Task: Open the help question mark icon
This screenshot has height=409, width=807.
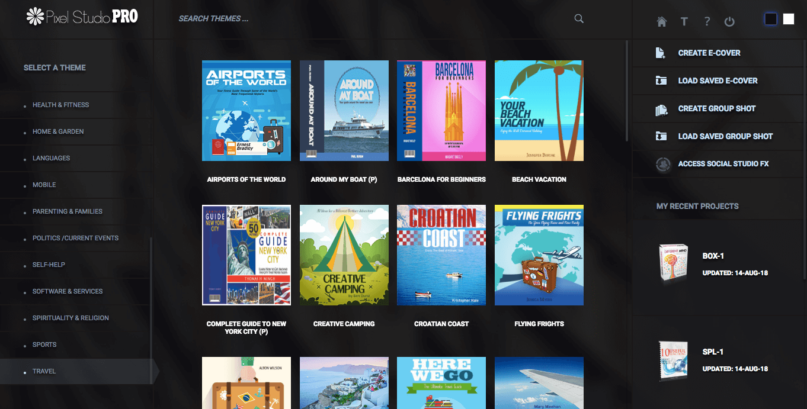Action: click(707, 22)
